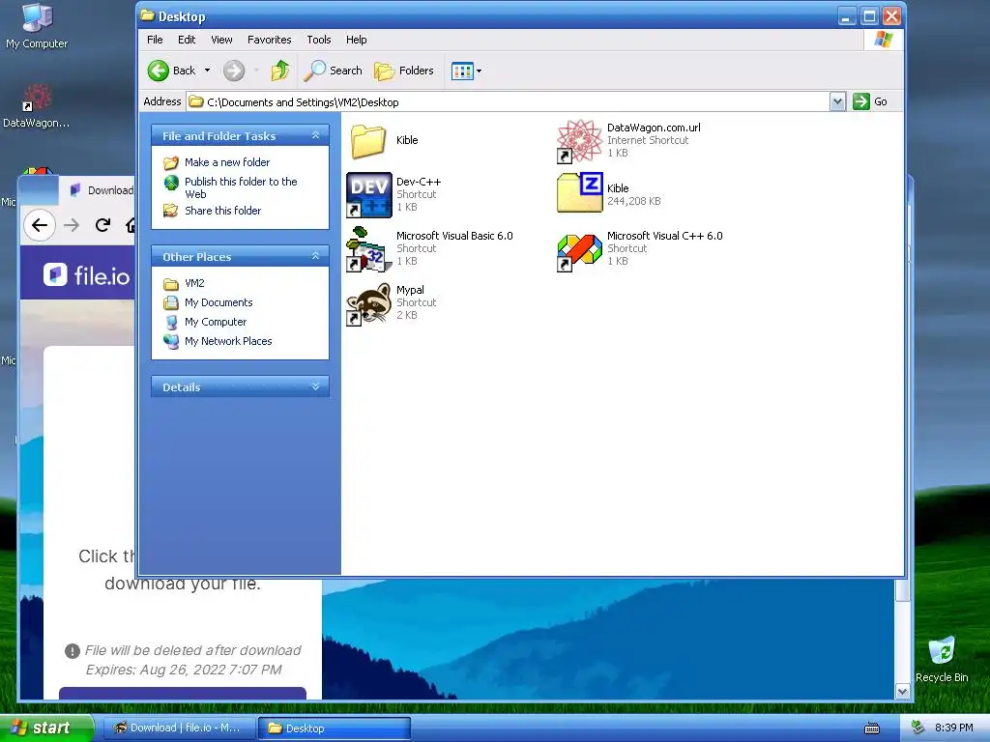Collapse the Other Places panel
Viewport: 990px width, 742px height.
316,256
